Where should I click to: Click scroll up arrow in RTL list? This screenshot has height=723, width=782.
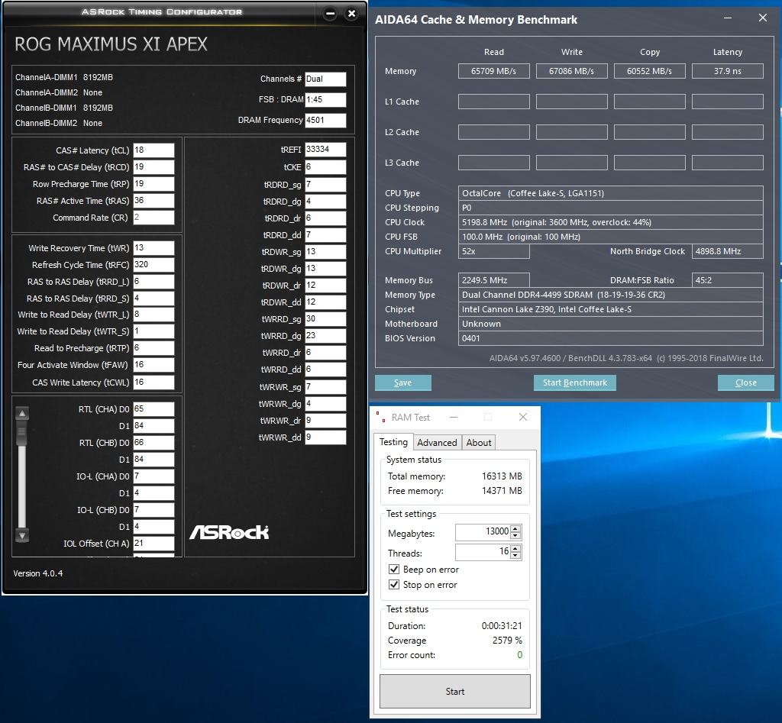point(22,413)
